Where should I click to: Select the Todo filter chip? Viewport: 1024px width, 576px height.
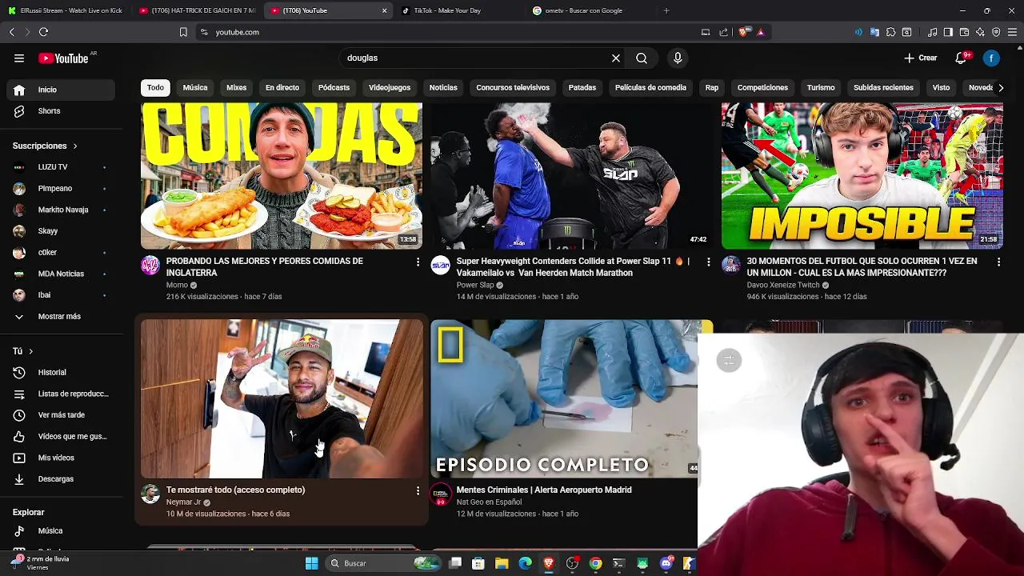(155, 87)
